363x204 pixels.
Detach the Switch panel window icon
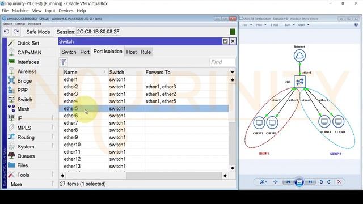pos(225,41)
